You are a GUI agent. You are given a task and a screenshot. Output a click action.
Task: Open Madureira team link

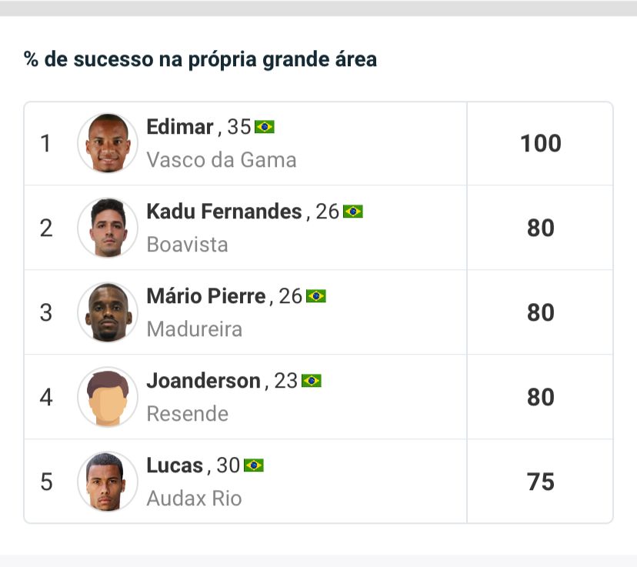(x=194, y=329)
